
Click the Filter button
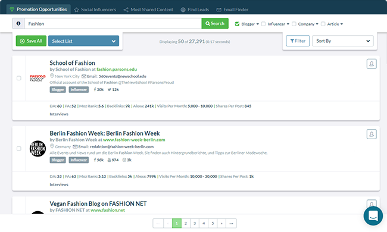point(298,41)
